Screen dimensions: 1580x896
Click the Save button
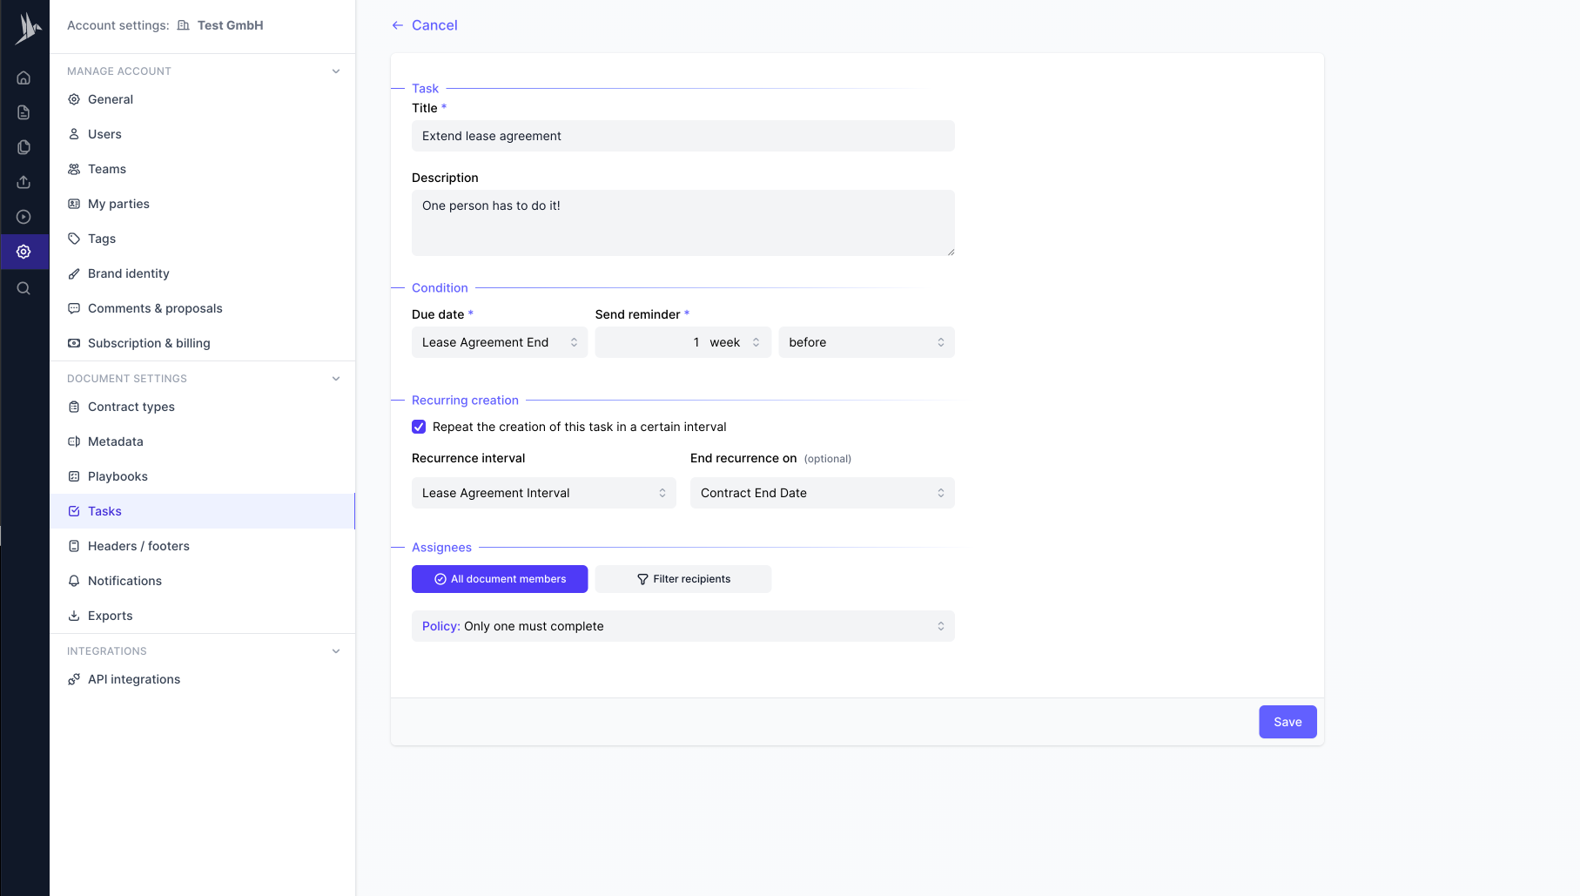(x=1288, y=722)
